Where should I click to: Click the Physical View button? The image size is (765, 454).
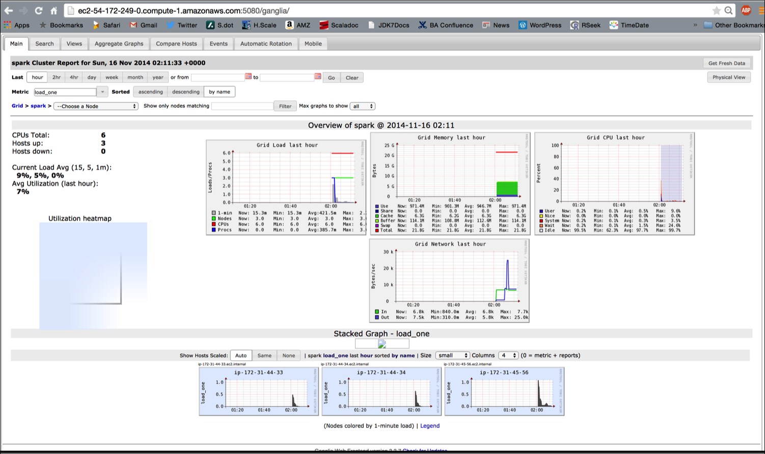(x=729, y=77)
